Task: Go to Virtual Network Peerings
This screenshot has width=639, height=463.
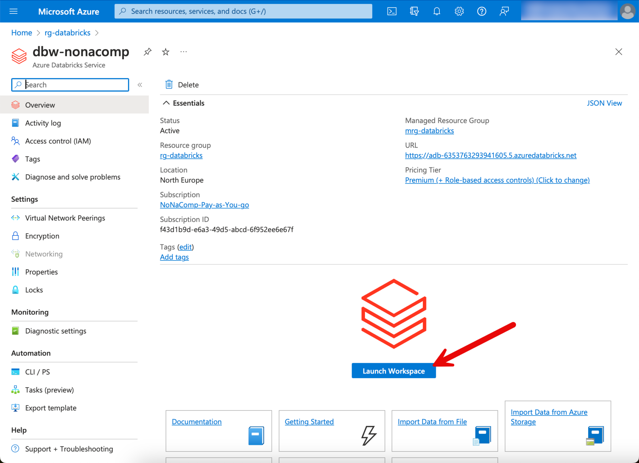Action: click(x=65, y=218)
